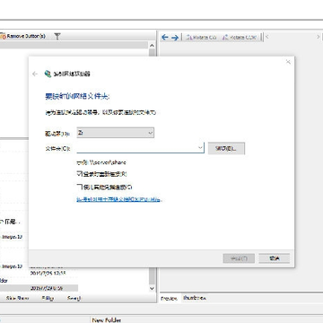The width and height of the screenshot is (323, 323).
Task: Click the filter funnel icon
Action: [x=57, y=37]
